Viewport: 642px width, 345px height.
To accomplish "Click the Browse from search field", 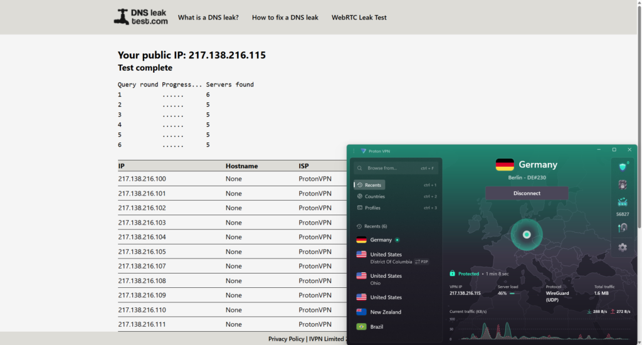I will click(396, 168).
